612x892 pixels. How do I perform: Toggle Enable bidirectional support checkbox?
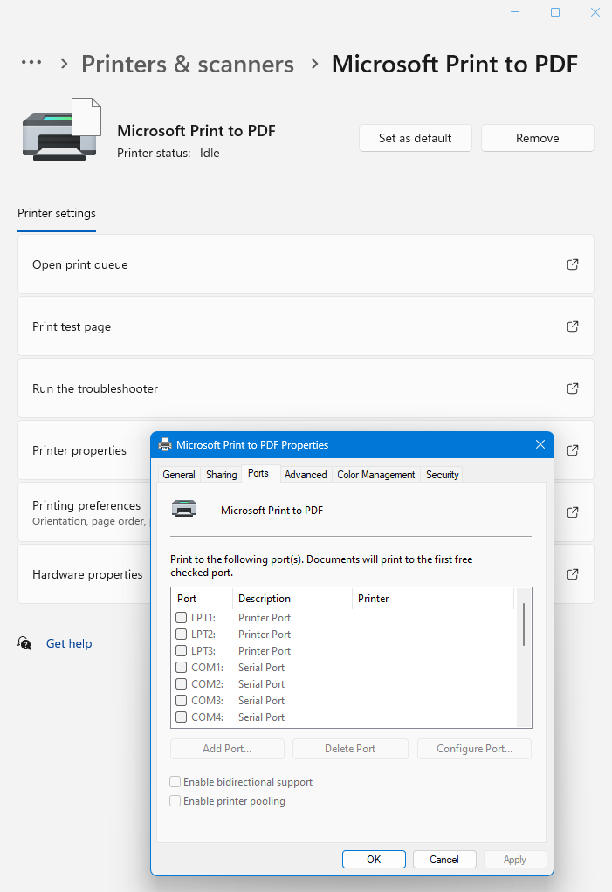coord(175,782)
